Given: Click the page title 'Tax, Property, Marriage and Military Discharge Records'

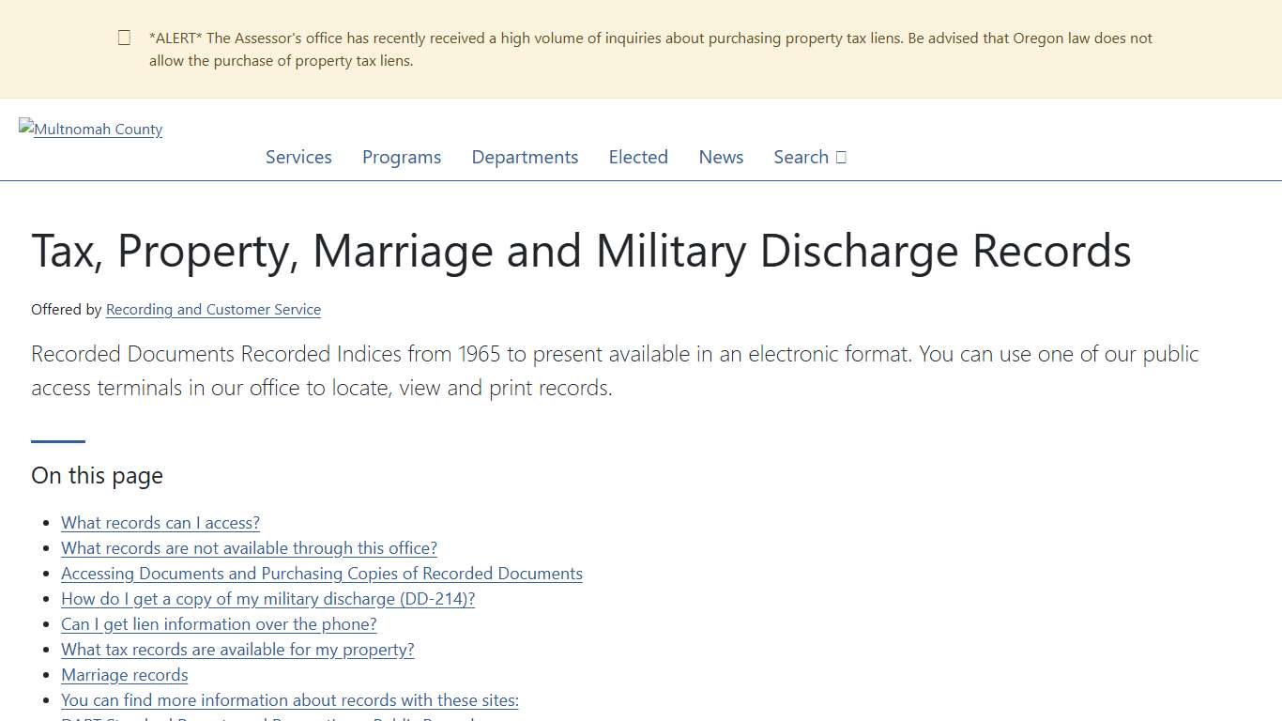Looking at the screenshot, I should coord(581,251).
